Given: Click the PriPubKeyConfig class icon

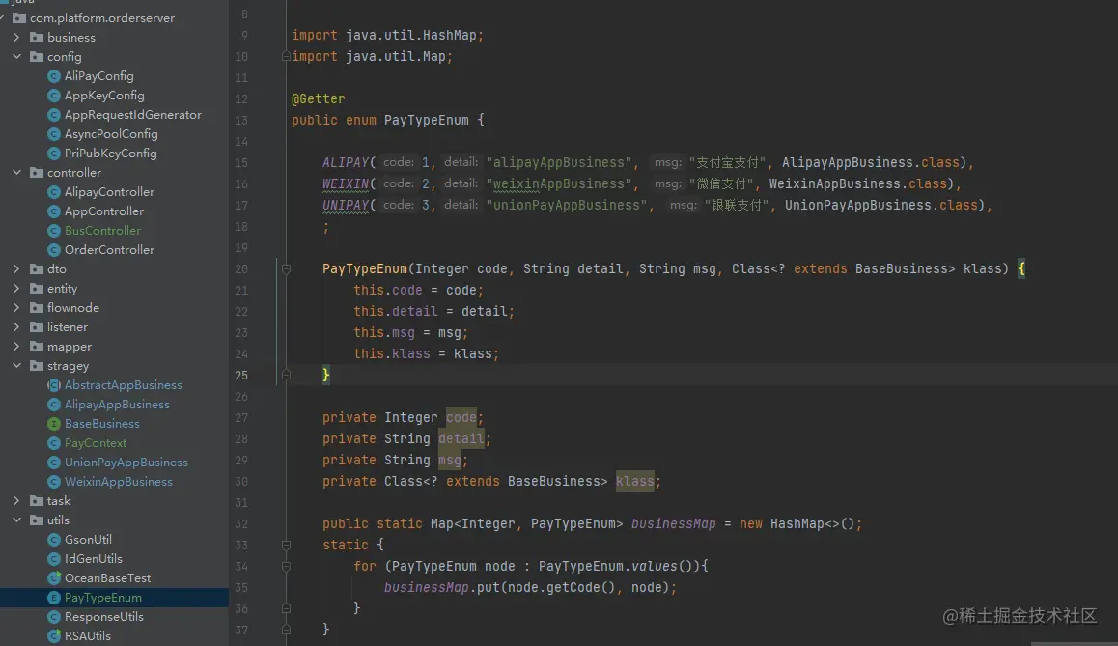Looking at the screenshot, I should click(x=53, y=154).
